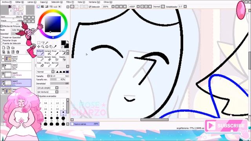
Task: Select the Al Agua watercolor tool
Action: [x=62, y=52]
